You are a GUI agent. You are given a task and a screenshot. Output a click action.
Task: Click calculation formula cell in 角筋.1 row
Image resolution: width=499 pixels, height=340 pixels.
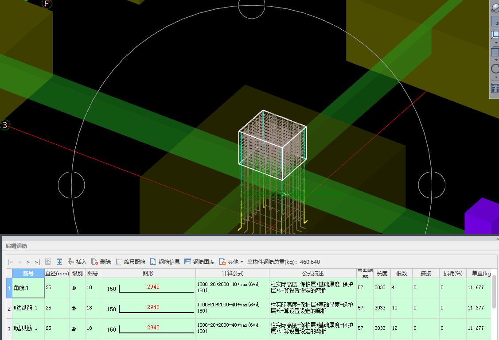(232, 287)
